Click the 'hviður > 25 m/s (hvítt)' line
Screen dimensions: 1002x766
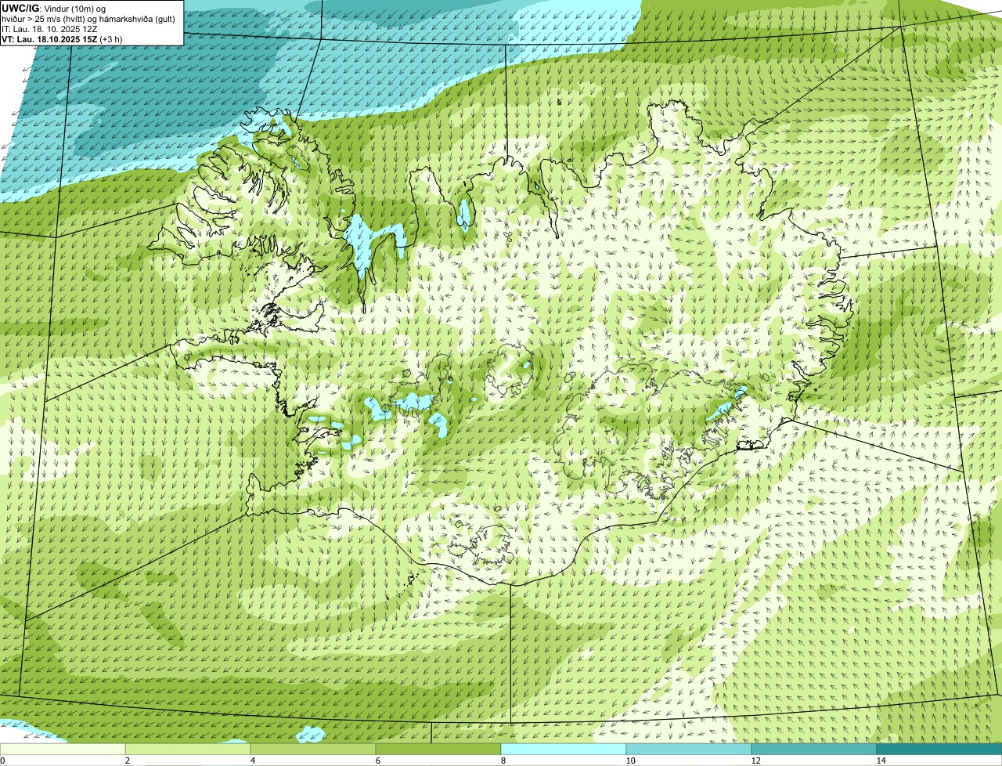tap(88, 18)
